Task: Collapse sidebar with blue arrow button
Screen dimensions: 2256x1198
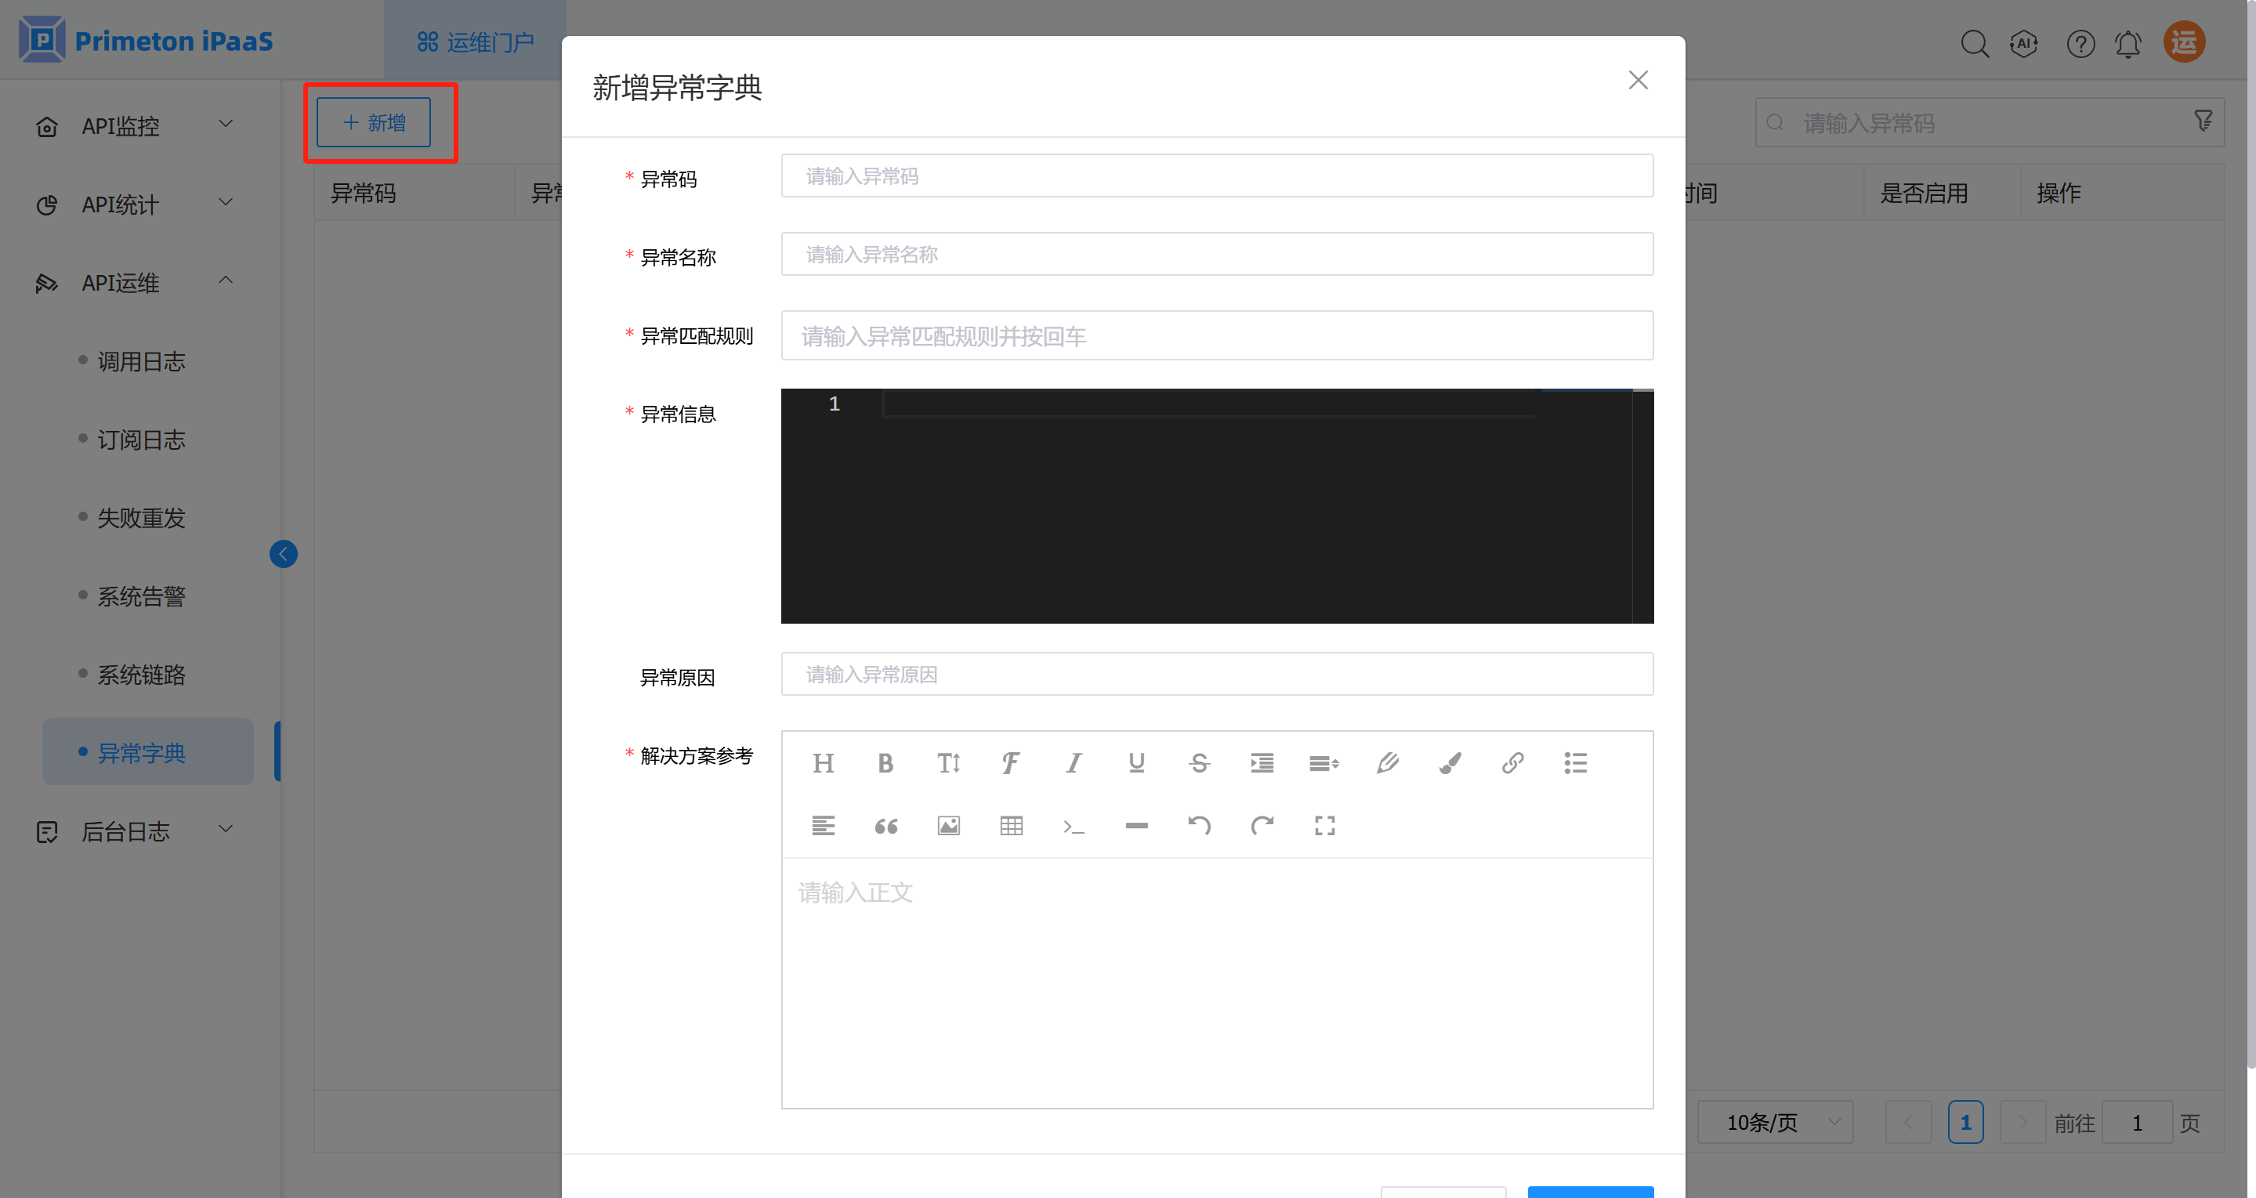Action: click(283, 553)
